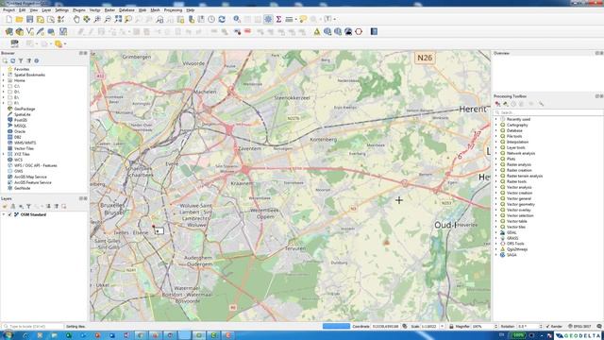Open the Show Map Tips icon
The width and height of the screenshot is (604, 340).
[x=303, y=19]
